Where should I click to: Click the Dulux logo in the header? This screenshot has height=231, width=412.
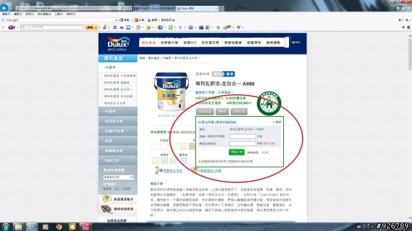tap(118, 44)
